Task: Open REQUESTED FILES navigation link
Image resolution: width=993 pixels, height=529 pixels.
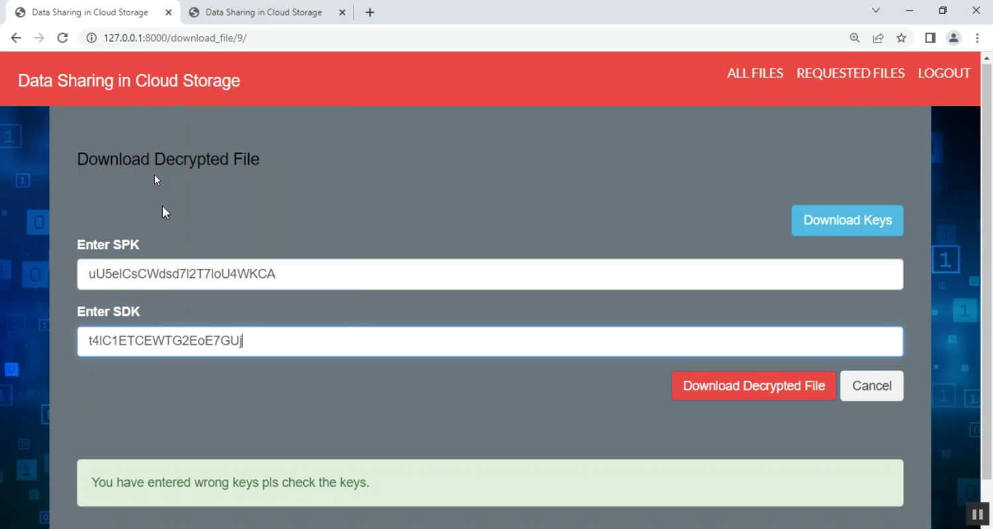Action: point(851,73)
